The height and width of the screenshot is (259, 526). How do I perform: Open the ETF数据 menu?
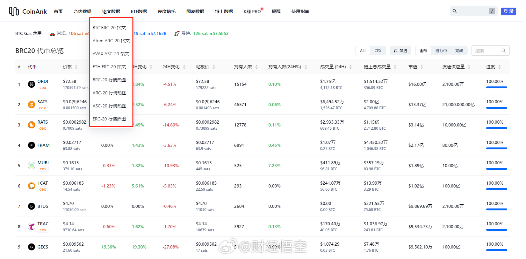[139, 11]
